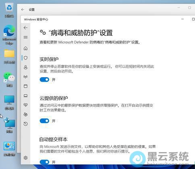The height and width of the screenshot is (169, 195).
Task: Open Account protection person icon
Action: point(25,67)
